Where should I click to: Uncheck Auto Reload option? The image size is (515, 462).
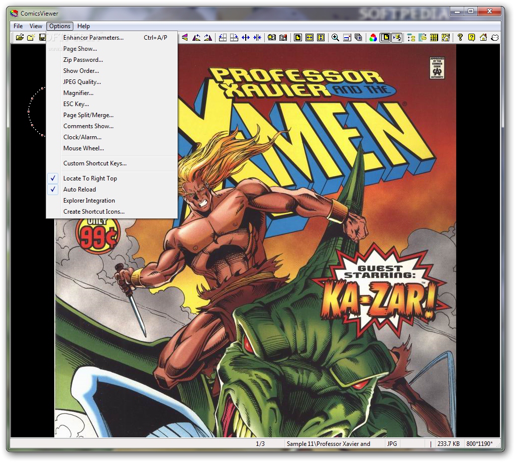click(x=112, y=189)
